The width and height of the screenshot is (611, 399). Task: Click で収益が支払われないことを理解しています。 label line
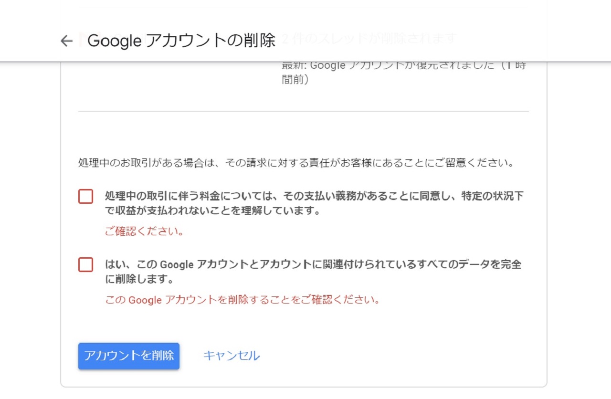(x=212, y=210)
